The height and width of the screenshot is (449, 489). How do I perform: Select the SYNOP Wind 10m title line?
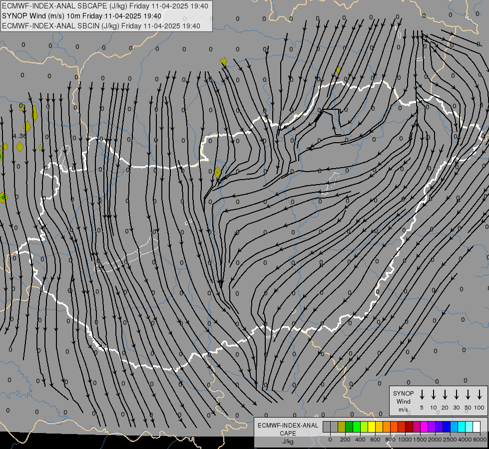point(81,16)
